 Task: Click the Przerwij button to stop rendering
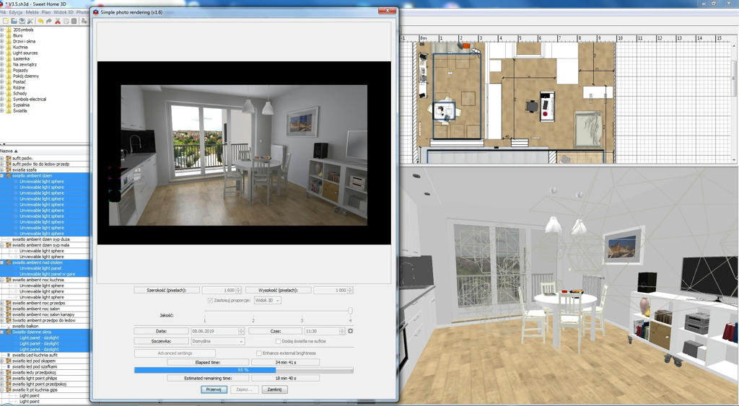(214, 389)
